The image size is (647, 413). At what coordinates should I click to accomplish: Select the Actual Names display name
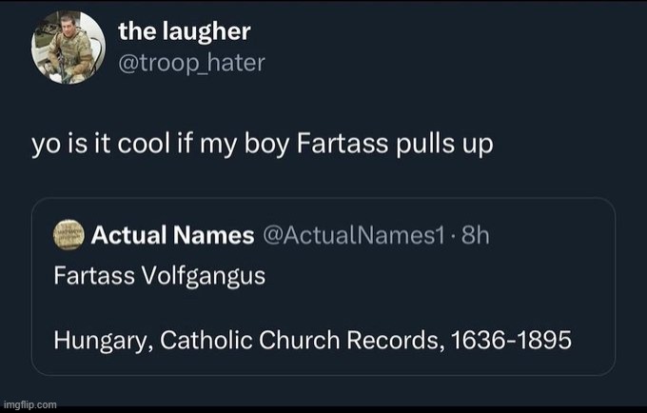tap(172, 235)
